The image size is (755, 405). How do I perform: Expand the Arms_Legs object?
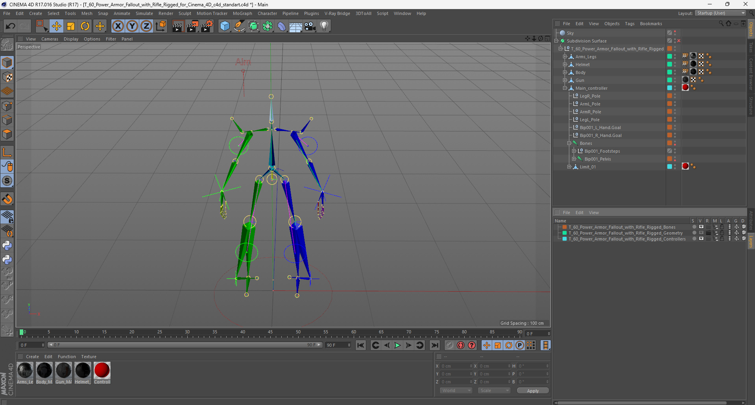(x=565, y=57)
